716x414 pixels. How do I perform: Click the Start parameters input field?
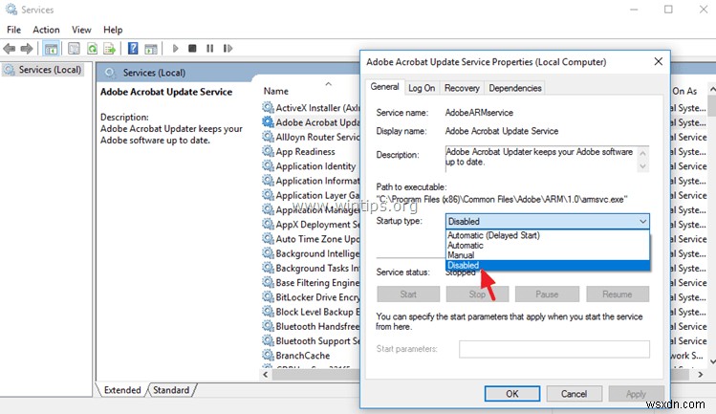tap(554, 349)
